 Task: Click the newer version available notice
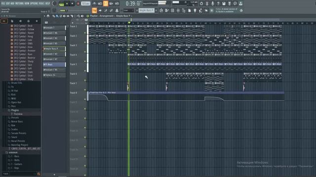click(227, 10)
